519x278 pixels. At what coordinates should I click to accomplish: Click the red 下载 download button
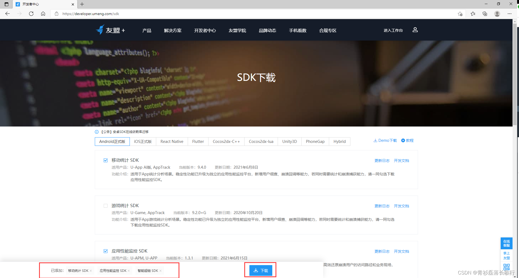[x=260, y=270]
